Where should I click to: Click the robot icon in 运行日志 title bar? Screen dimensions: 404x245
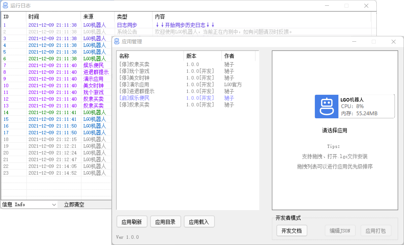[5, 5]
